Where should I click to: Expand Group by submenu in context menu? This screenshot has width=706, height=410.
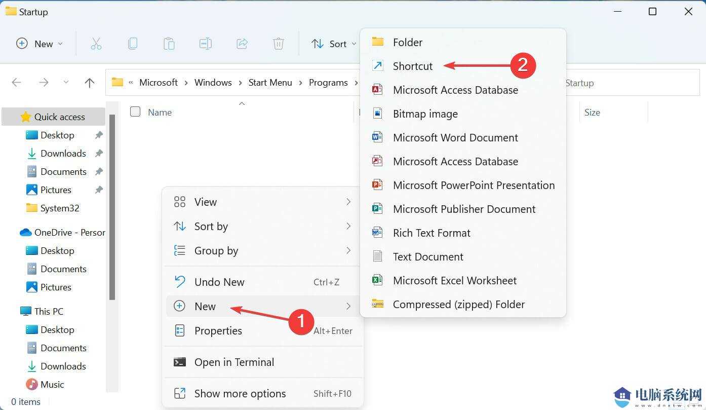point(262,251)
